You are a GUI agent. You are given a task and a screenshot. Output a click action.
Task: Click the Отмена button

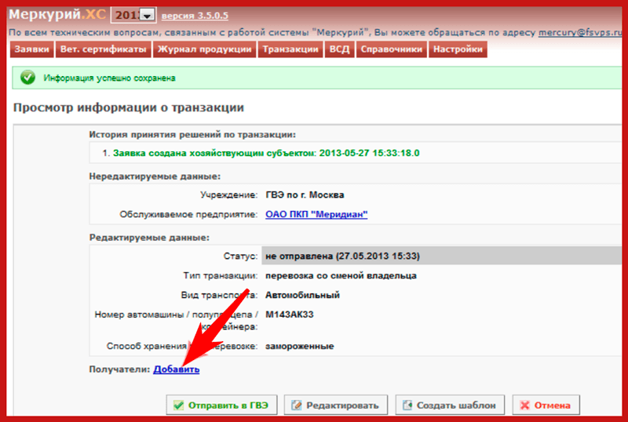[x=546, y=406]
